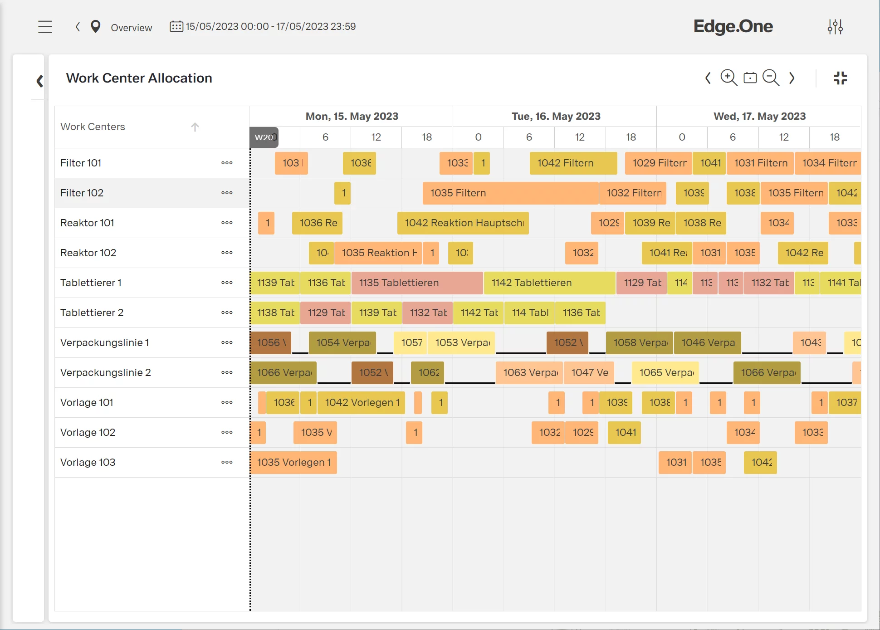The height and width of the screenshot is (630, 880).
Task: Navigate timeline backward with left chevron
Action: pos(708,78)
